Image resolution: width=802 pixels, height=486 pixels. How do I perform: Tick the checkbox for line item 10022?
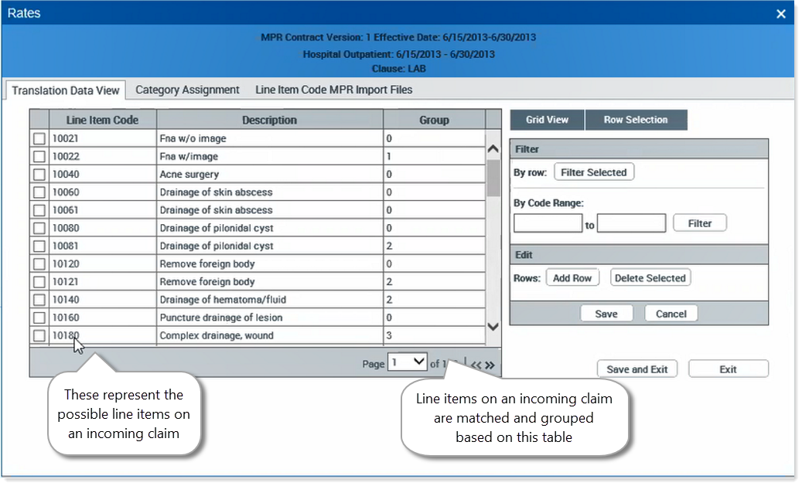click(39, 156)
